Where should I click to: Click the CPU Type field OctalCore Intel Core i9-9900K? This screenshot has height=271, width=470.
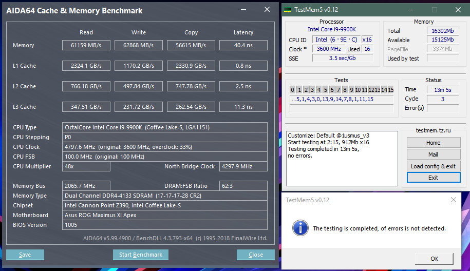click(164, 127)
